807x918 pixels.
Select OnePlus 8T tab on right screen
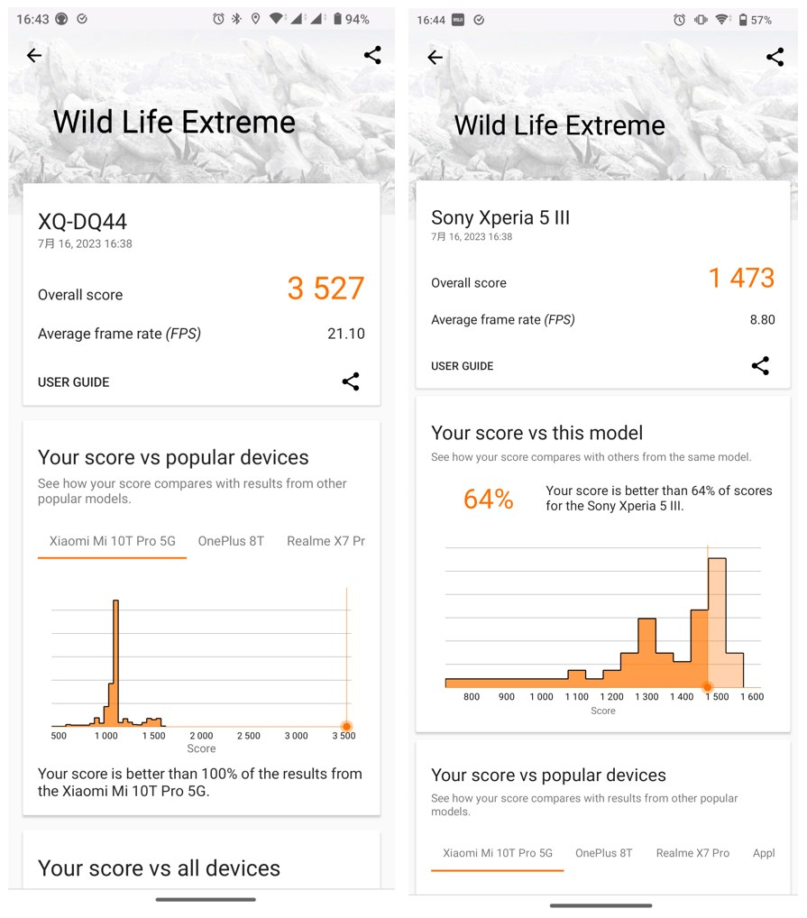[604, 853]
